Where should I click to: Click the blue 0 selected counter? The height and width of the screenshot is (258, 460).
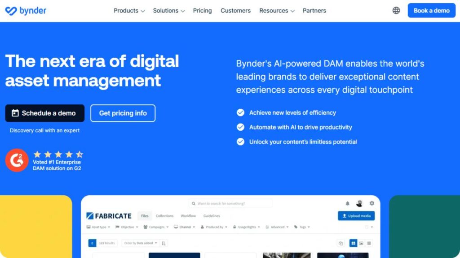tap(92, 243)
